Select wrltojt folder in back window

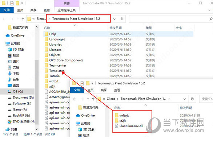[54, 81]
